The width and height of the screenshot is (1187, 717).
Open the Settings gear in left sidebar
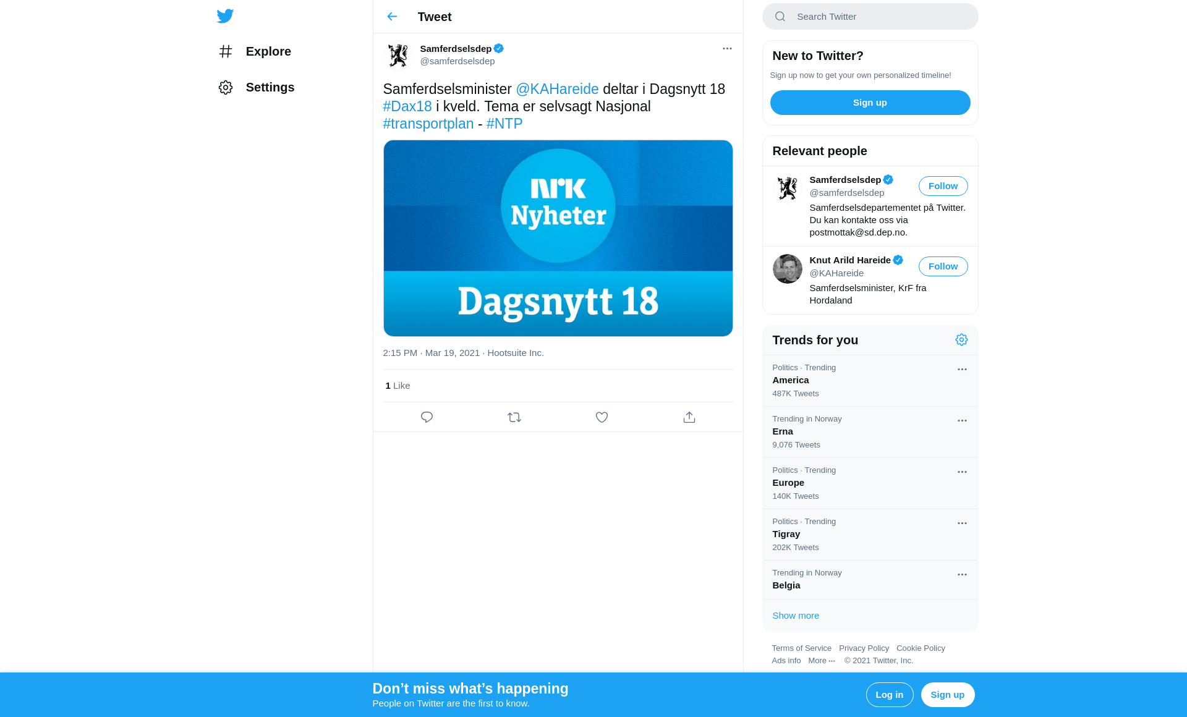pyautogui.click(x=226, y=87)
